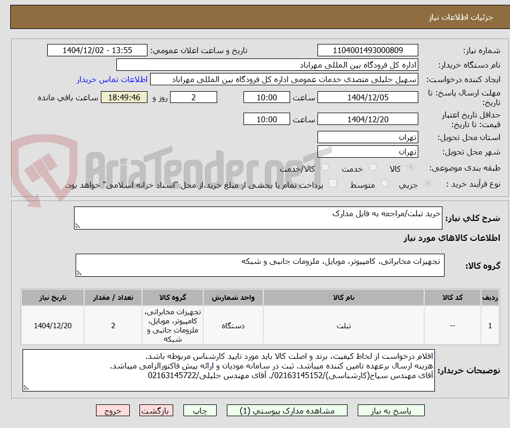Click the تاریخ نیاز column header
The width and height of the screenshot is (510, 428).
click(x=53, y=298)
